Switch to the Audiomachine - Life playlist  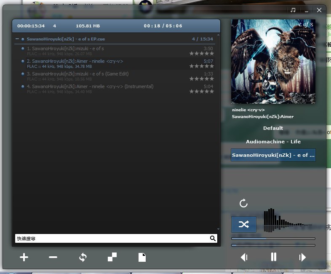pos(273,142)
